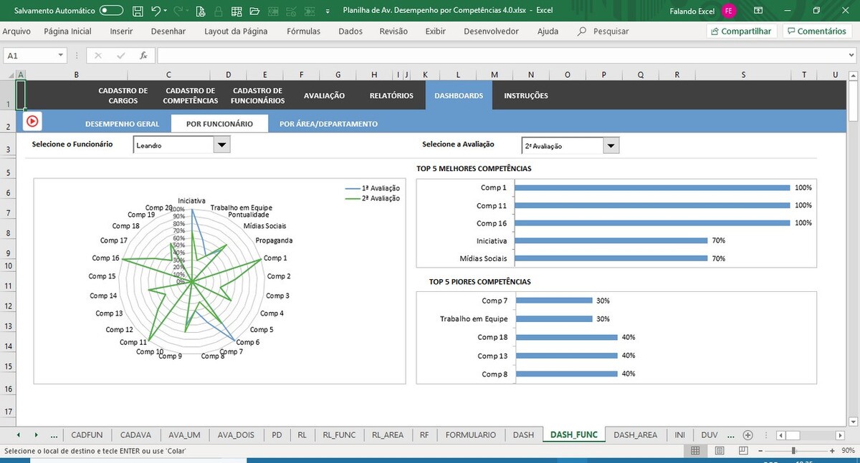The width and height of the screenshot is (860, 463).
Task: Toggle Salvamento Automático switch
Action: (x=111, y=11)
